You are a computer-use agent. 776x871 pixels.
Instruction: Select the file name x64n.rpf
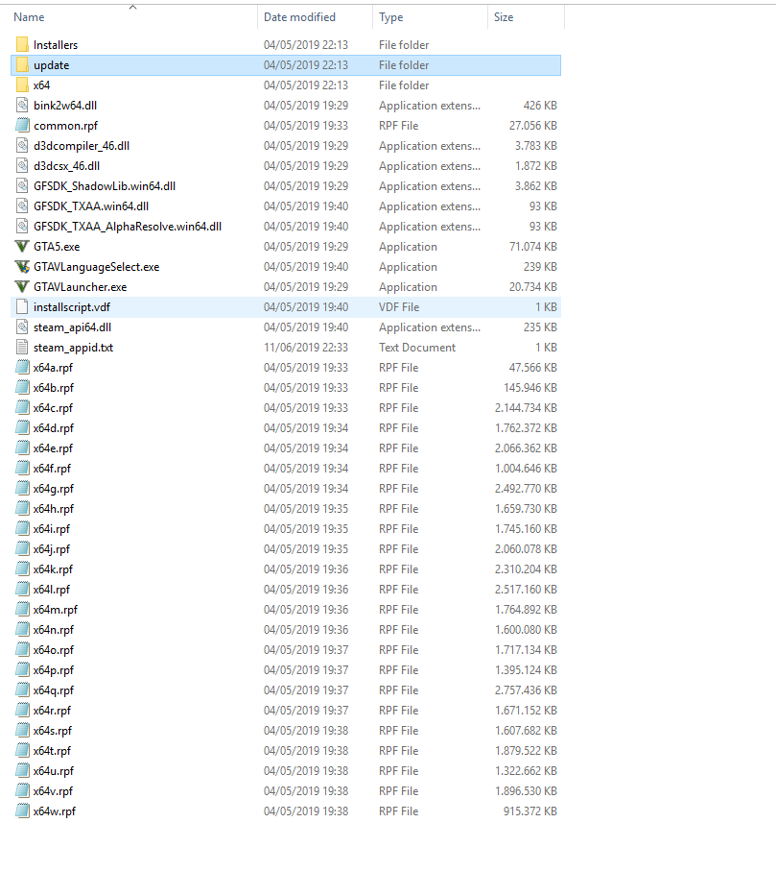tap(54, 629)
